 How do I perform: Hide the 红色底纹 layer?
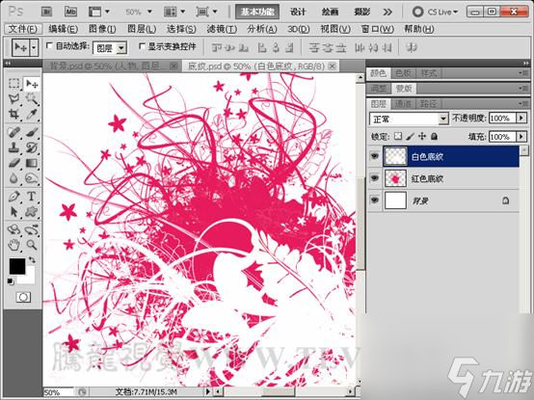[x=375, y=178]
